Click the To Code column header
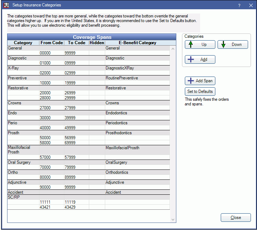 tap(76, 43)
